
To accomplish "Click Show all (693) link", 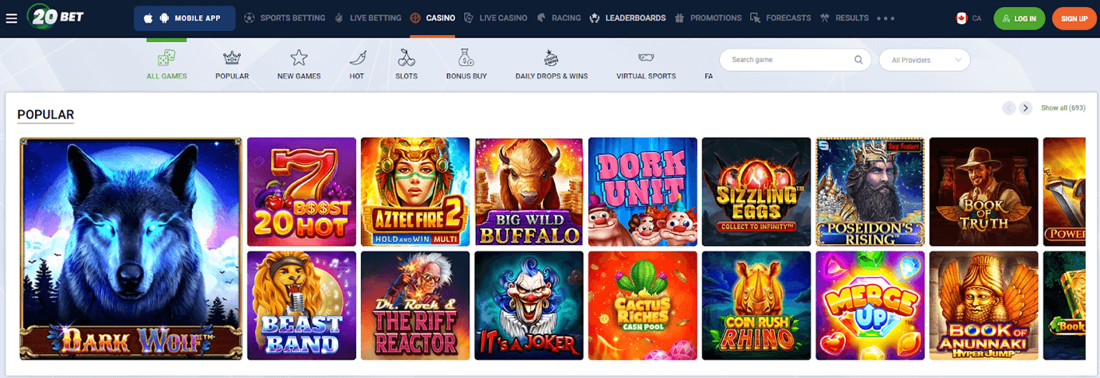I will (x=1063, y=108).
